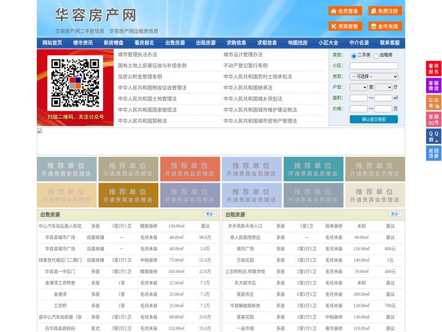This screenshot has width=442, height=332.
Task: Click the maximum 面积 input field
Action: point(383,98)
